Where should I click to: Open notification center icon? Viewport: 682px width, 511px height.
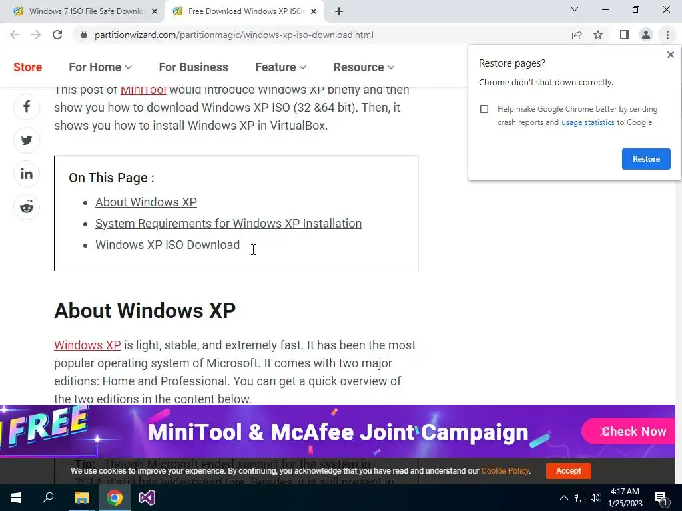[661, 498]
